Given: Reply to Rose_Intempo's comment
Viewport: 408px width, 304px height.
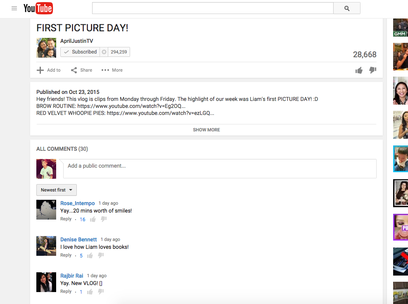Looking at the screenshot, I should pyautogui.click(x=66, y=219).
